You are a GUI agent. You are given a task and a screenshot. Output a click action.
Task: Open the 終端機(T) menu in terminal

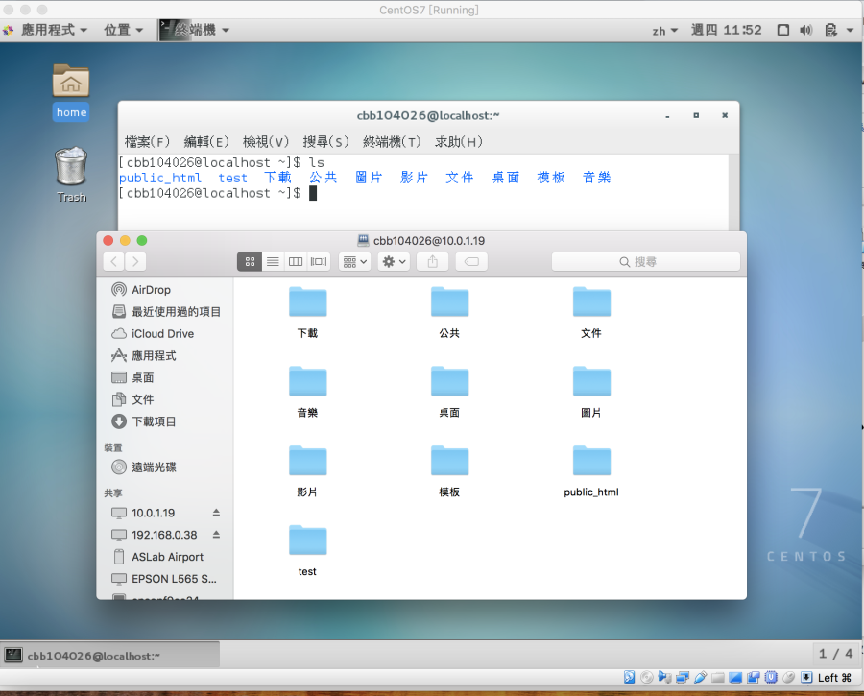point(392,142)
